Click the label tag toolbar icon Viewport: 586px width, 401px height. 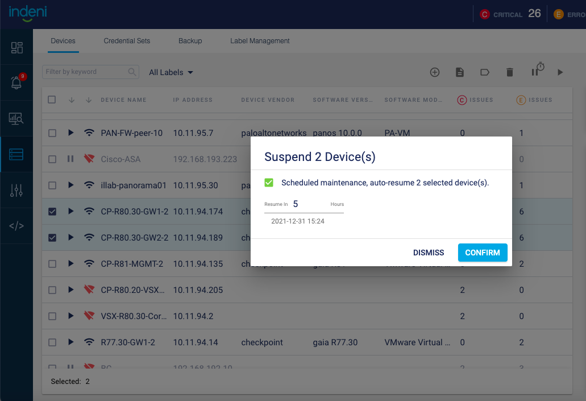485,72
